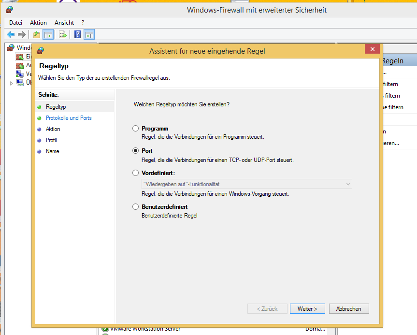The height and width of the screenshot is (335, 417).
Task: Open the Datei menu
Action: click(15, 23)
